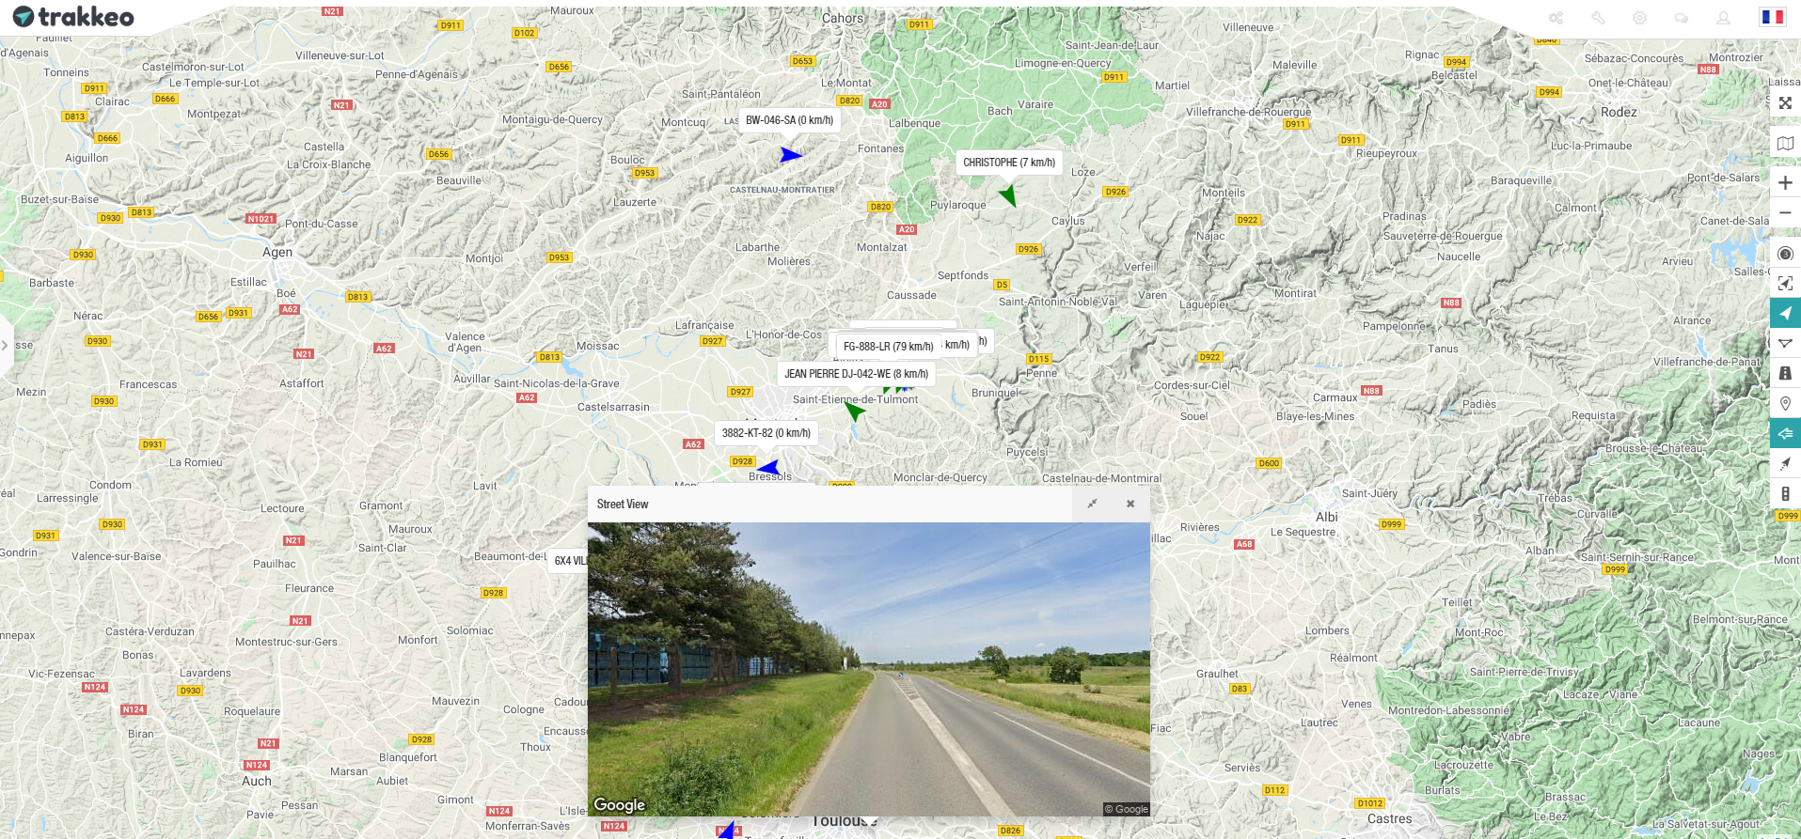This screenshot has height=839, width=1801.
Task: Toggle the active object labels button
Action: 1785,434
